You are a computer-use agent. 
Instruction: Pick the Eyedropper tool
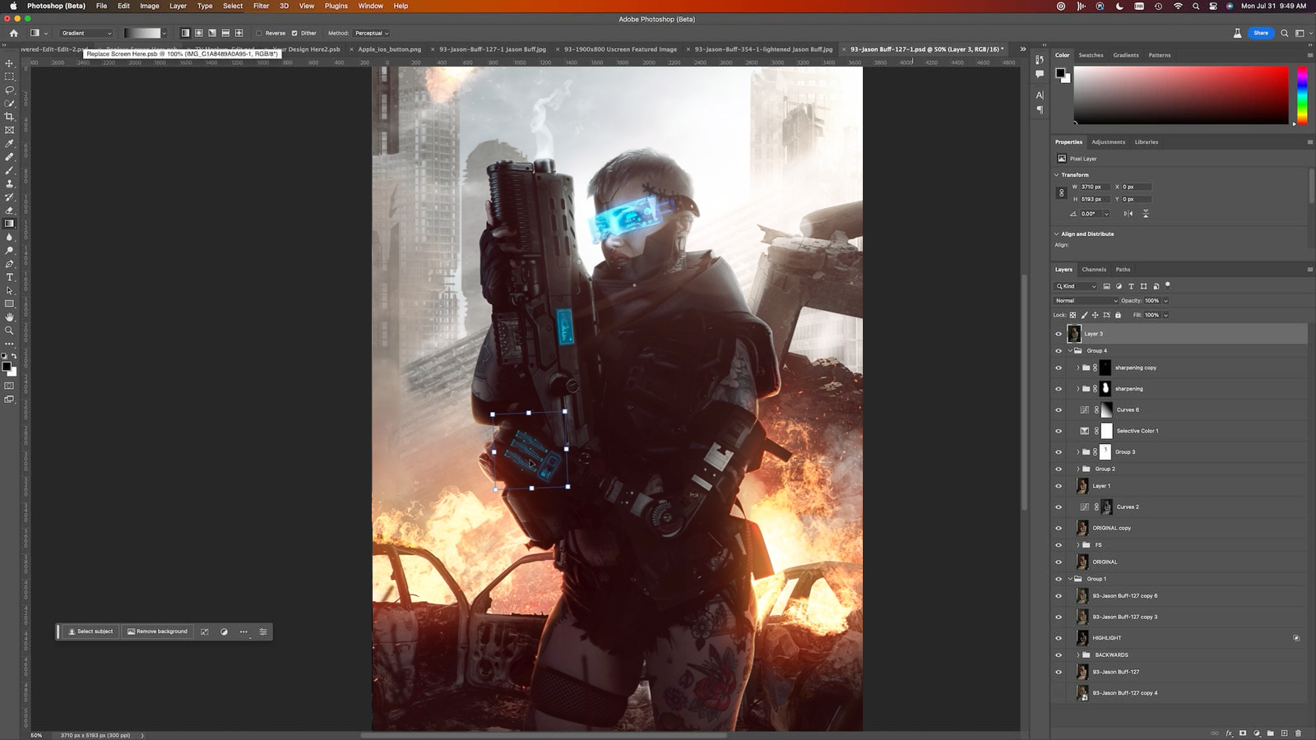(10, 143)
